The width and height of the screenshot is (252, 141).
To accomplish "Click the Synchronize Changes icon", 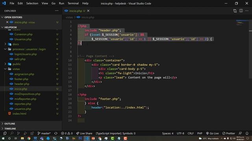I will [x=56, y=133].
